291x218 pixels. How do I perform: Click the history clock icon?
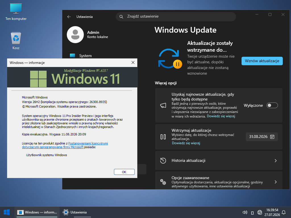point(163,161)
